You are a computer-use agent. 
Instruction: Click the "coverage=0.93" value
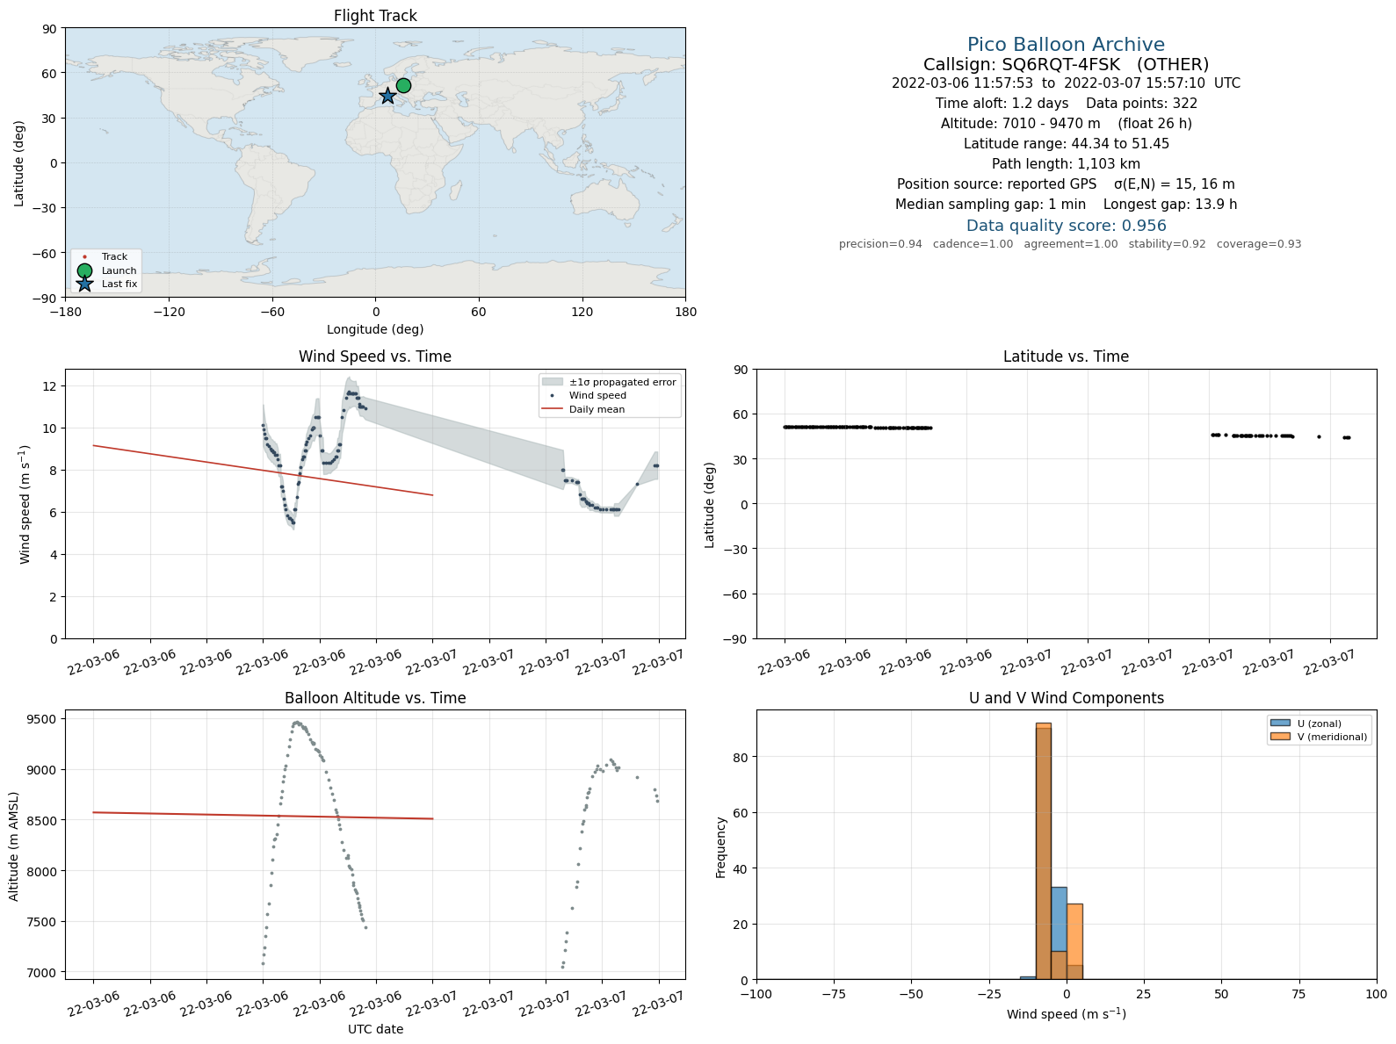coord(1259,244)
